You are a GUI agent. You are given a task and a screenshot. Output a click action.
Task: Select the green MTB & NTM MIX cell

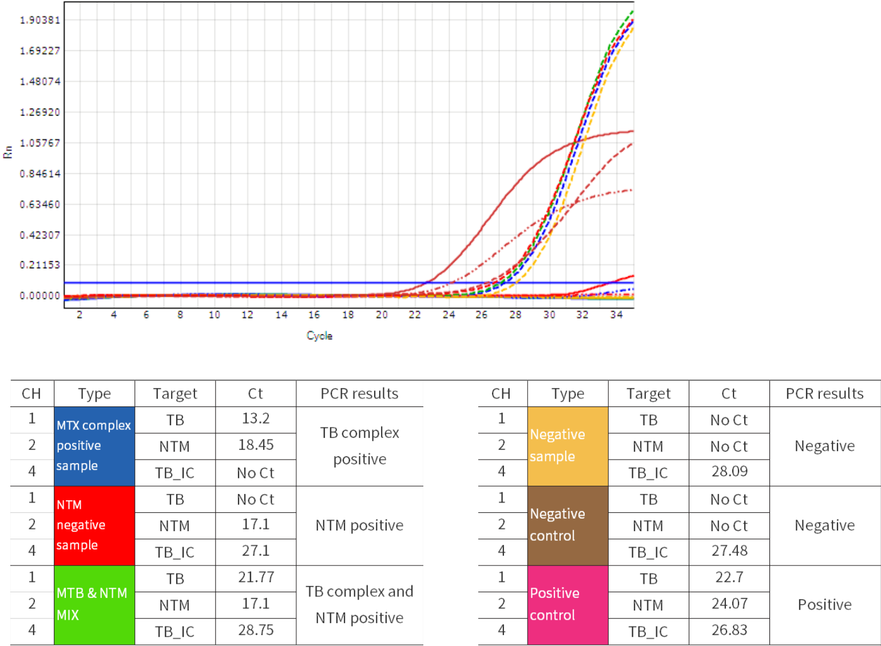pyautogui.click(x=94, y=605)
